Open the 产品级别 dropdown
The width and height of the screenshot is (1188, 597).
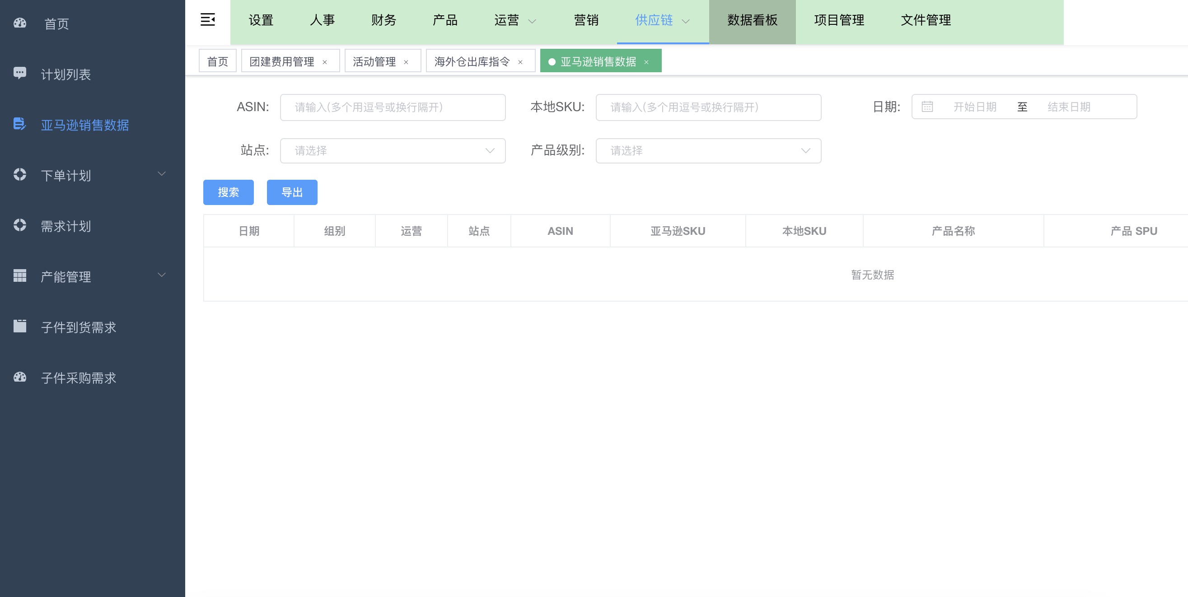coord(708,151)
